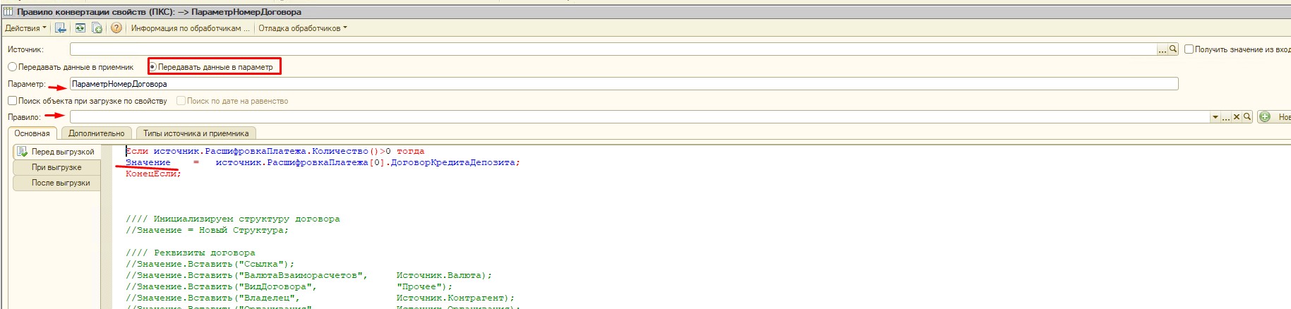Click the ellipsis button in Источник field

tap(1162, 49)
